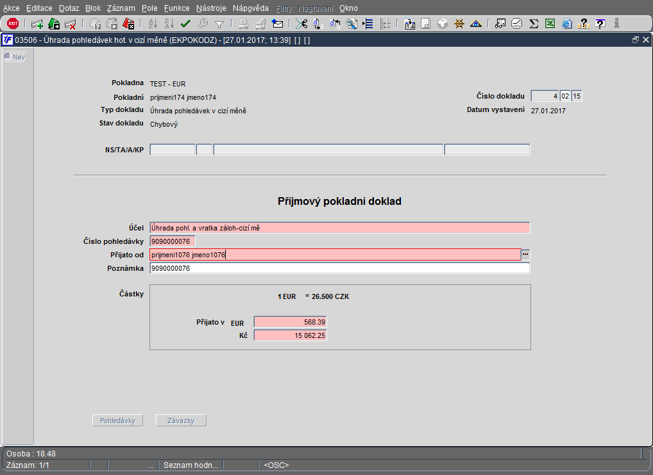Viewport: 653px width, 475px height.
Task: Click the Pohledávky button
Action: (x=117, y=421)
